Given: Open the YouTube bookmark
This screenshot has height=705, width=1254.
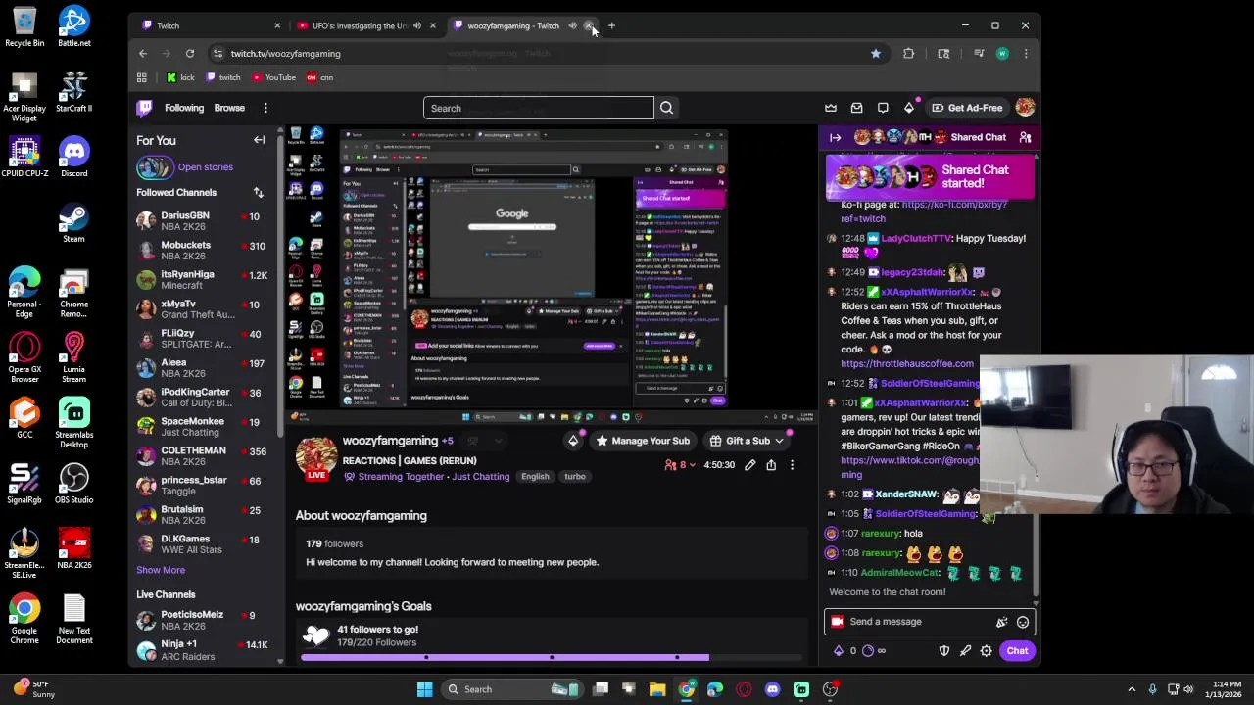Looking at the screenshot, I should coord(272,77).
